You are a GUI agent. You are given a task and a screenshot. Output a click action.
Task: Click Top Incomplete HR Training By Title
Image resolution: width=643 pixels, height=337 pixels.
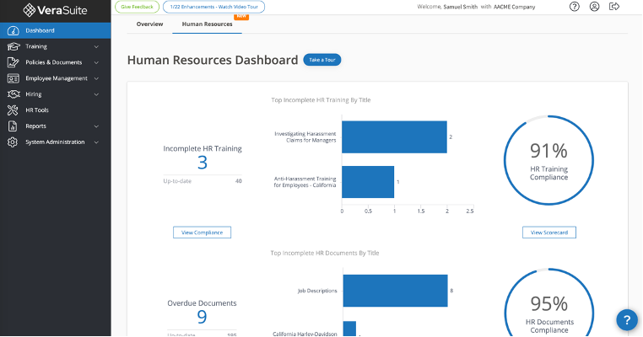click(x=321, y=100)
